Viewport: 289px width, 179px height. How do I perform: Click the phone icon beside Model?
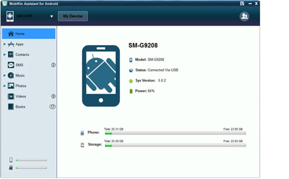point(131,60)
